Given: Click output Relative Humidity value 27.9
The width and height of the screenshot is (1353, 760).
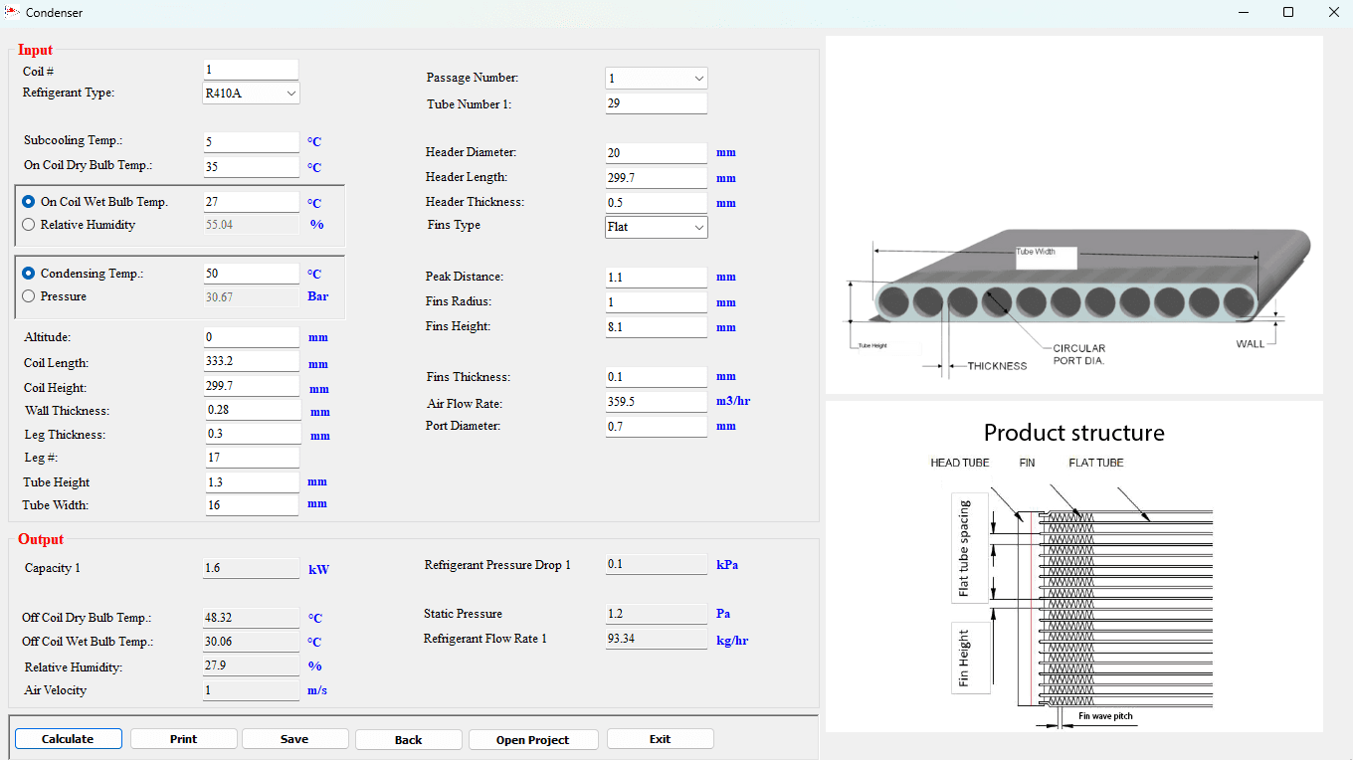Looking at the screenshot, I should tap(251, 666).
